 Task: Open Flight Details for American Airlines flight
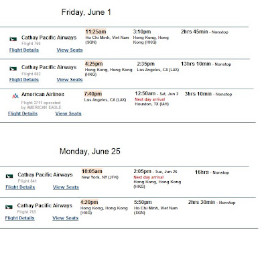tap(23, 113)
